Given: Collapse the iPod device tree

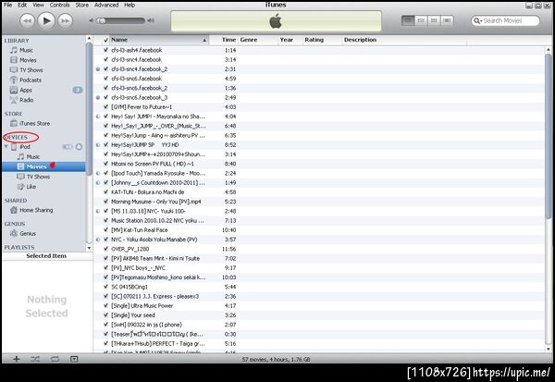Looking at the screenshot, I should coord(6,146).
